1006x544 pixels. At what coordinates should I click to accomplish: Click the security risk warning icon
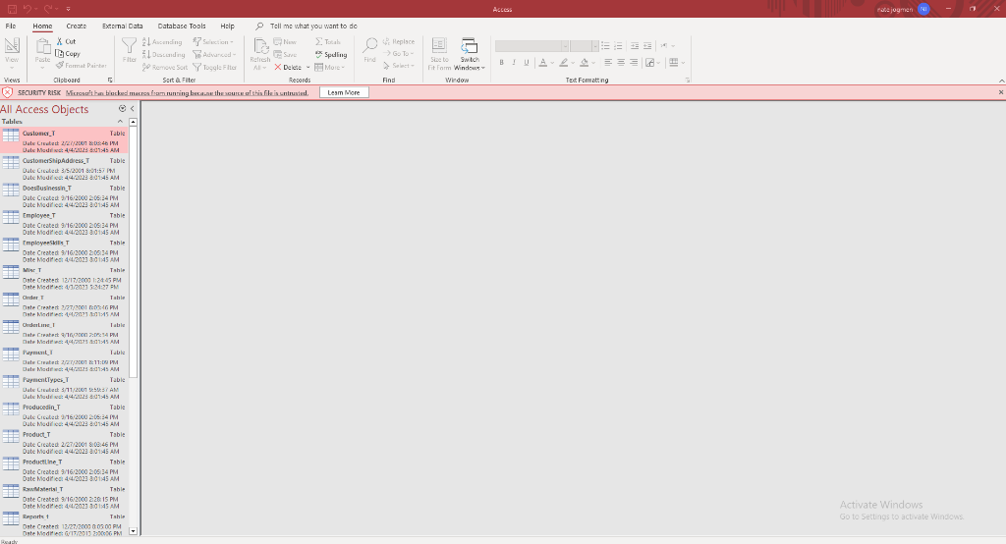pyautogui.click(x=8, y=92)
